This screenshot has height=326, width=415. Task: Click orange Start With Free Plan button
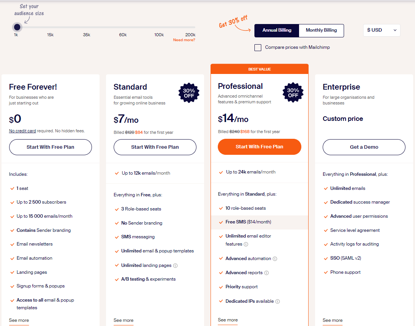(x=259, y=147)
